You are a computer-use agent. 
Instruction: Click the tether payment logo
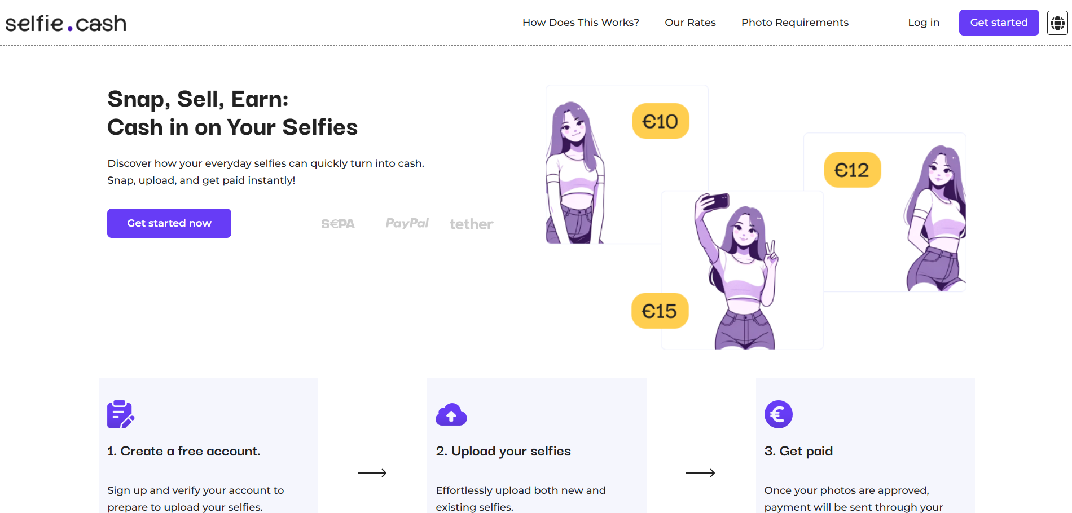tap(471, 224)
